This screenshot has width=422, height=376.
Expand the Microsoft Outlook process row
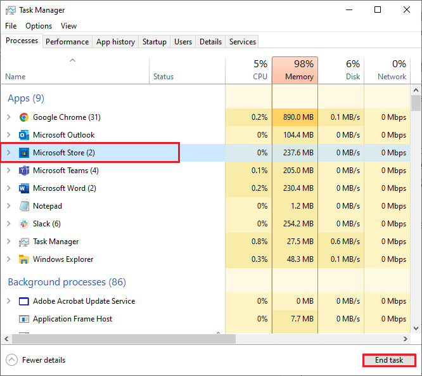click(9, 135)
